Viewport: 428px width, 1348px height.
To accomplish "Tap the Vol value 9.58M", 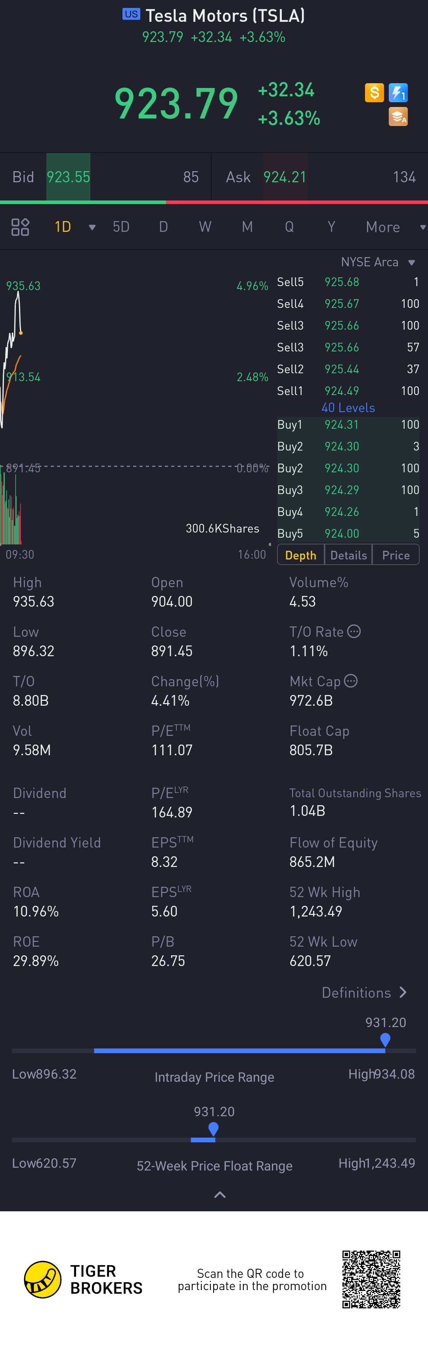I will click(32, 750).
